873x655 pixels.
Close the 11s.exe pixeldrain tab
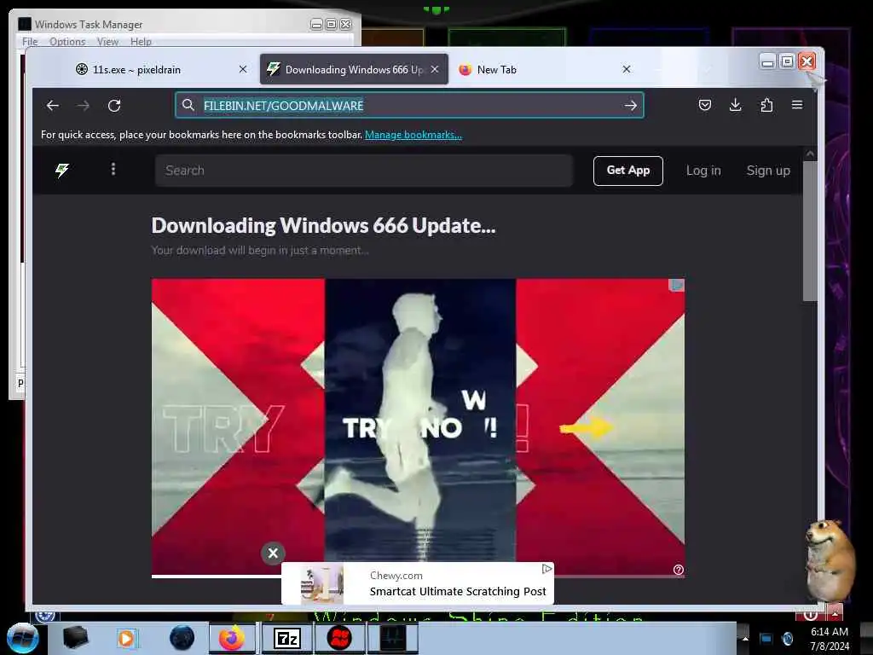click(x=243, y=69)
